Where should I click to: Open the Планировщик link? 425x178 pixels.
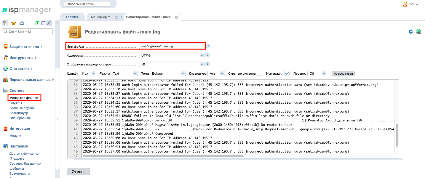[x=20, y=118]
